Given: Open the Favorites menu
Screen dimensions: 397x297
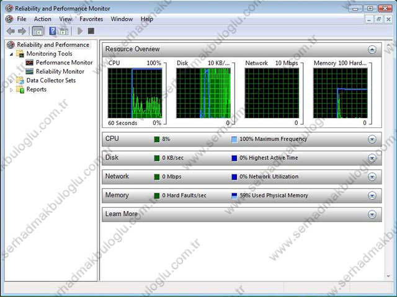Looking at the screenshot, I should point(91,19).
